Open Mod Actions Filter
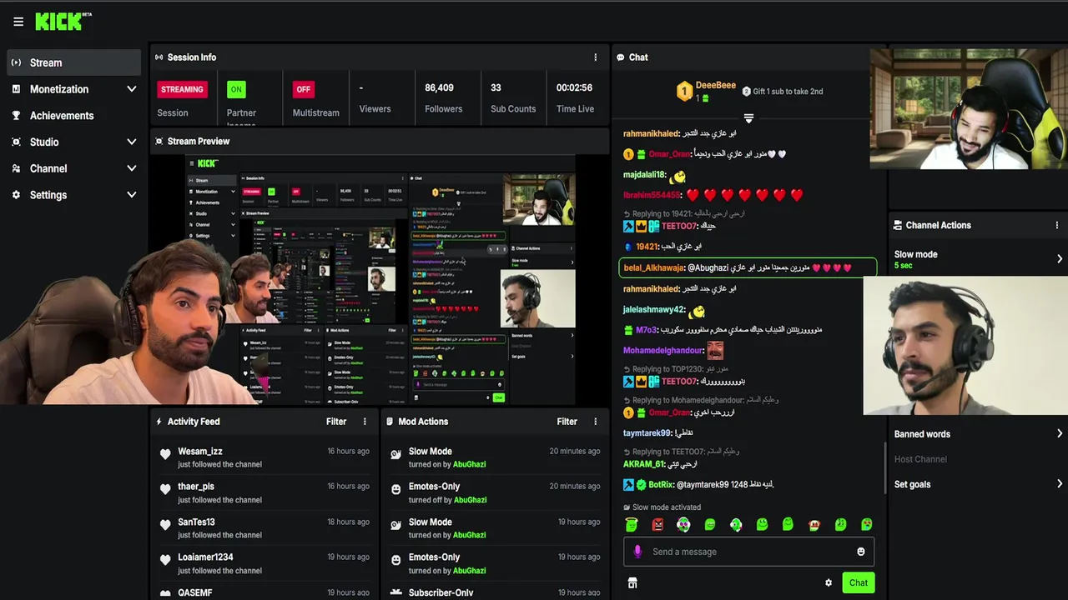This screenshot has height=600, width=1068. tap(567, 422)
